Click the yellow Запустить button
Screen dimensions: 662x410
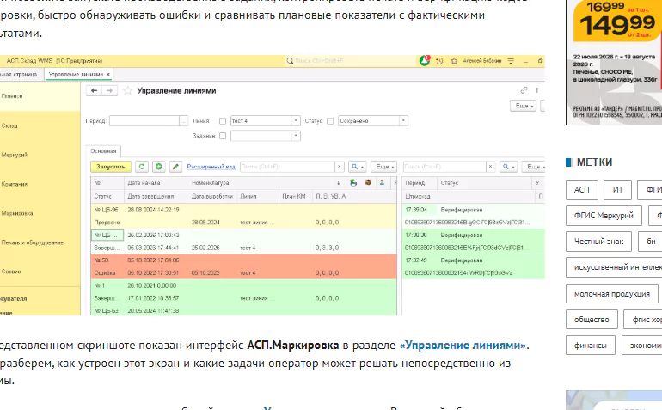tap(111, 167)
